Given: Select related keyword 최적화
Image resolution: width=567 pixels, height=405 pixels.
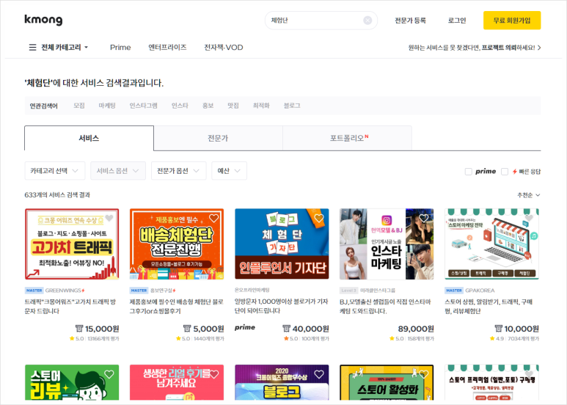Looking at the screenshot, I should click(261, 106).
